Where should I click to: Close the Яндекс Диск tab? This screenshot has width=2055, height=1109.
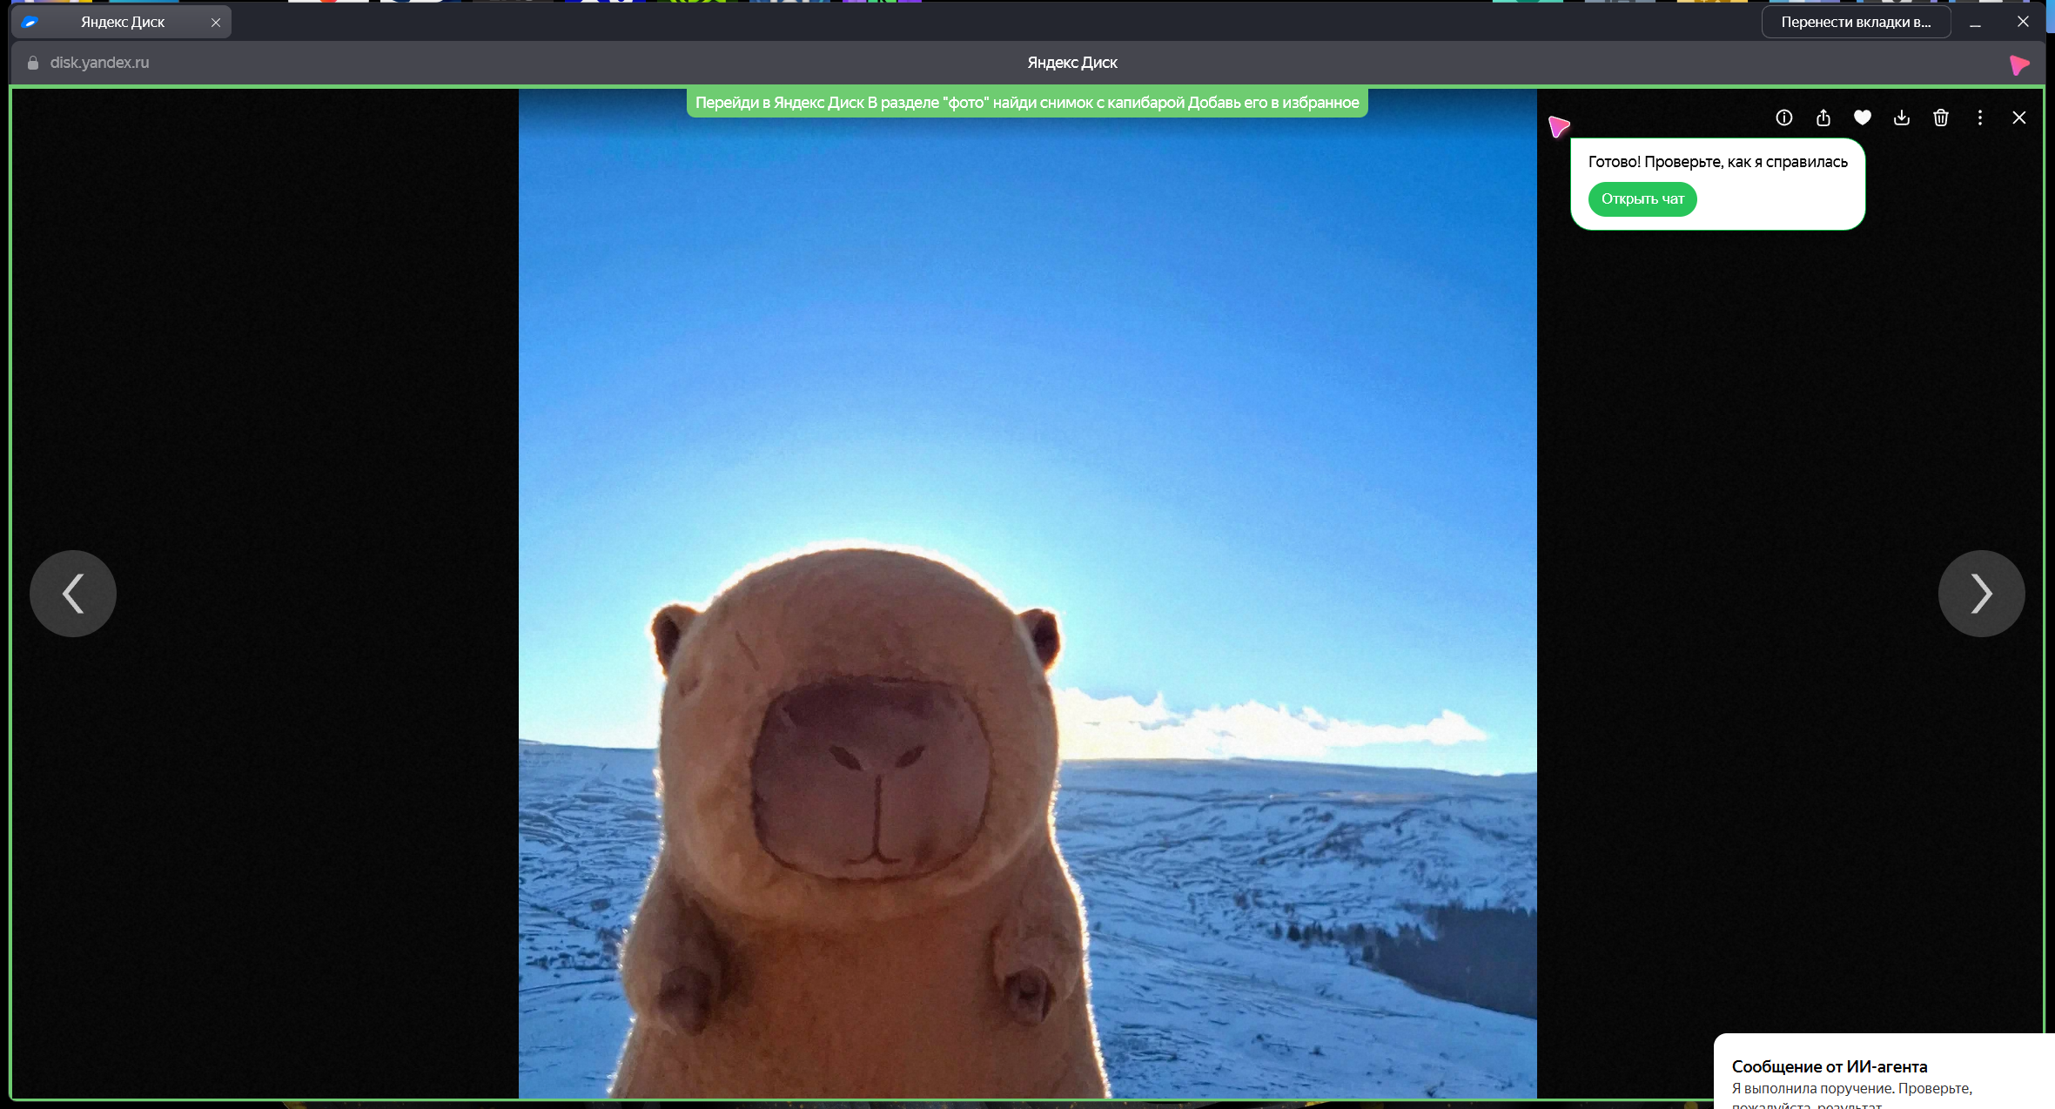[x=216, y=23]
